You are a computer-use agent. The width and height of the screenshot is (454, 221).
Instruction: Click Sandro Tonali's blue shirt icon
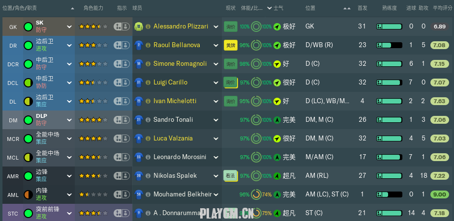tap(138, 120)
